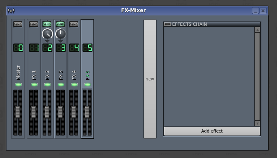Click the FX 2 volume fader handle
This screenshot has width=277, height=158.
pos(47,112)
